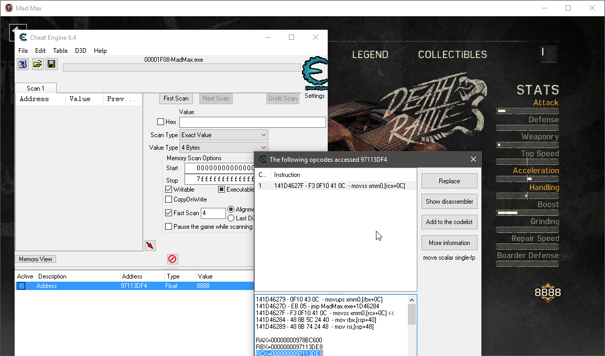Open the D3D menu
The image size is (605, 356).
tap(81, 51)
